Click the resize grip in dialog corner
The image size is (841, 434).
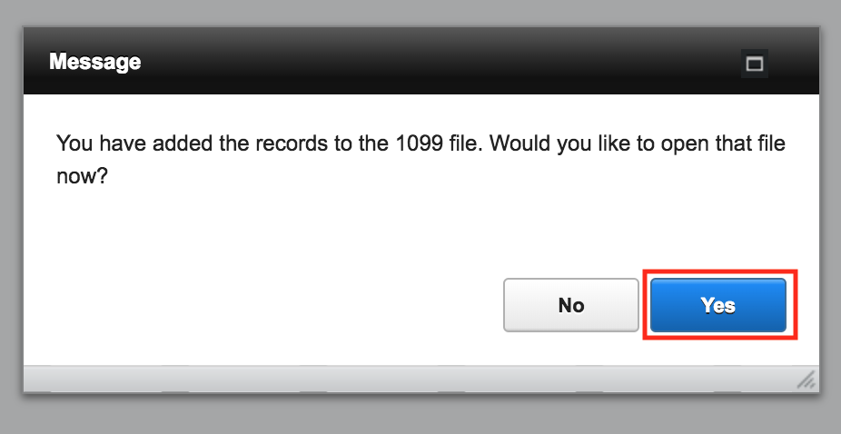[x=806, y=380]
